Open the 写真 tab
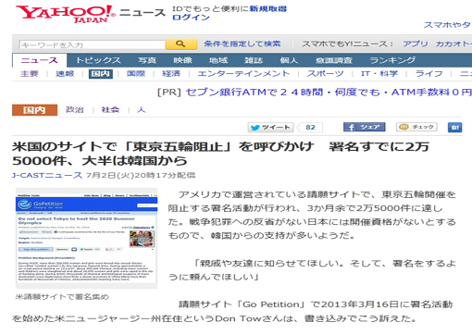Image resolution: width=472 pixels, height=335 pixels. [x=147, y=60]
